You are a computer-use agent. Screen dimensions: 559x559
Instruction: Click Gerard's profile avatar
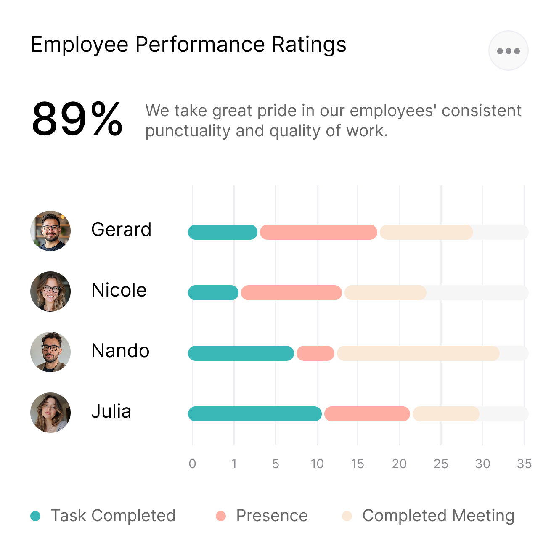50,231
